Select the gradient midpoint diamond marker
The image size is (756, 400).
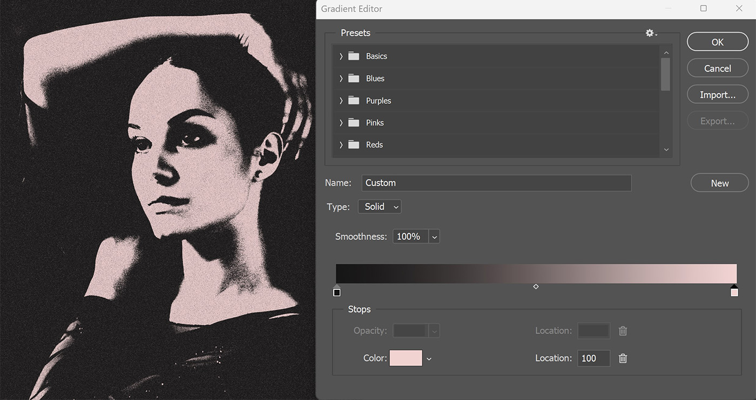pyautogui.click(x=536, y=286)
